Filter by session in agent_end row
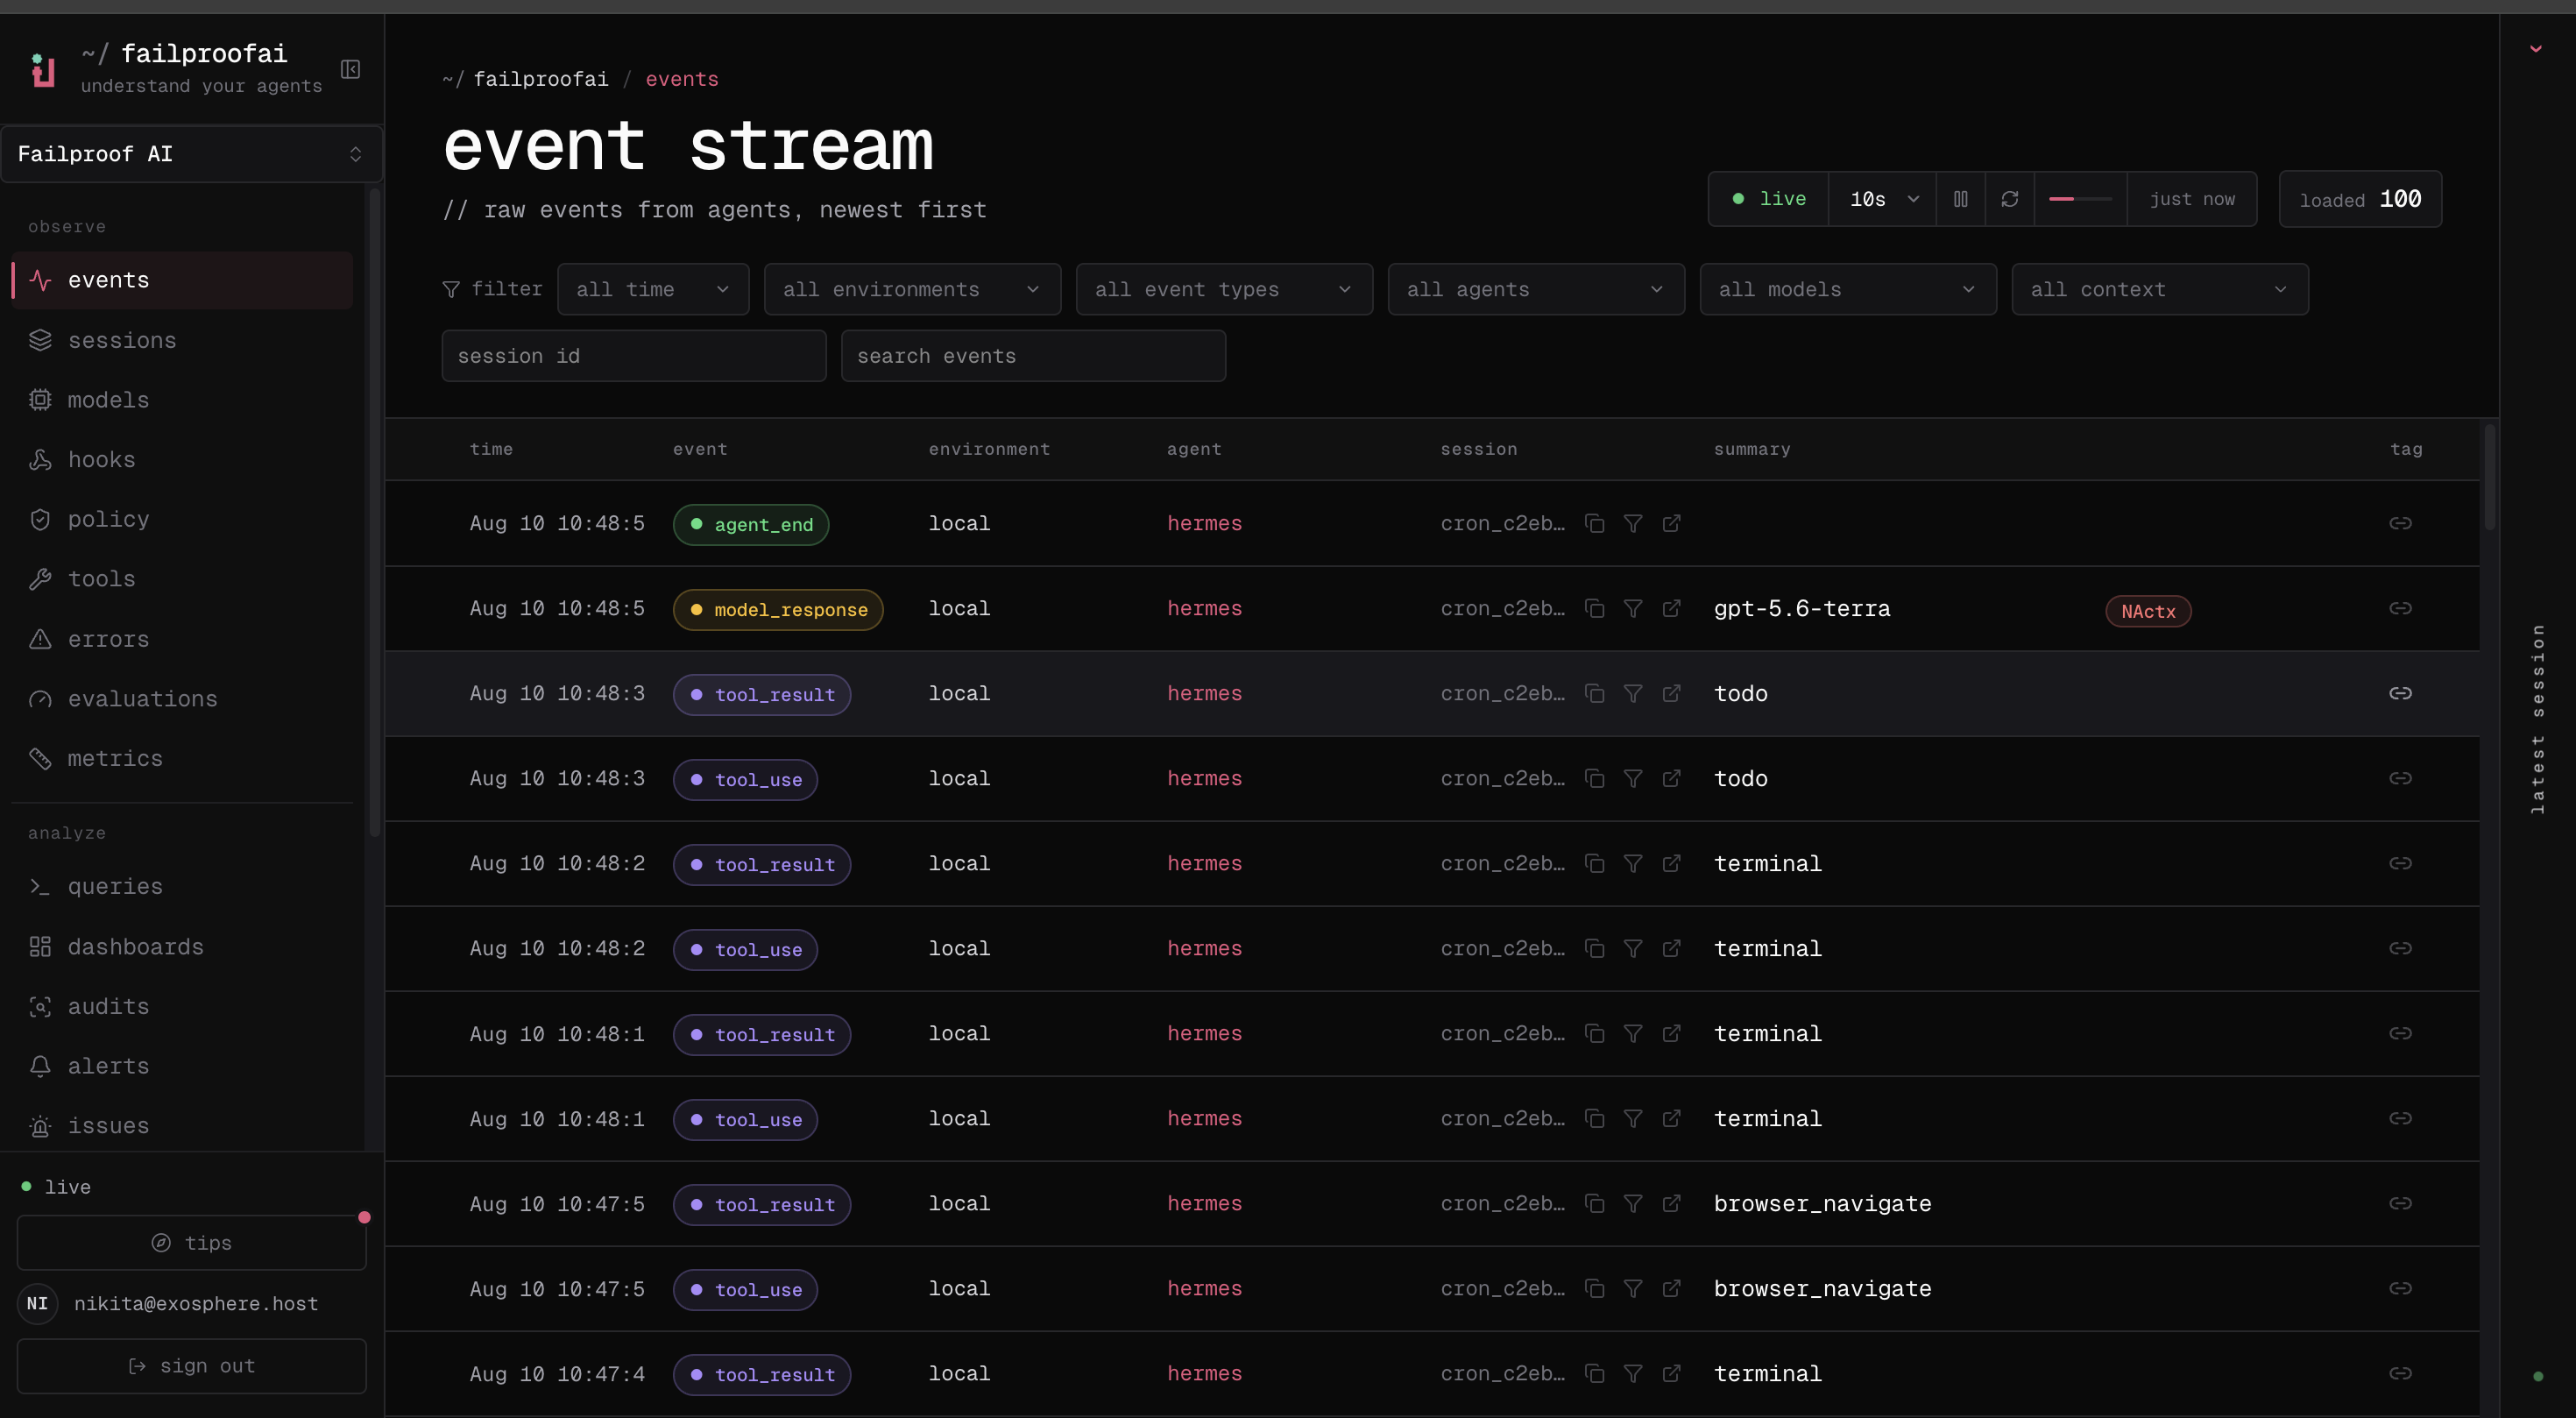 point(1633,523)
